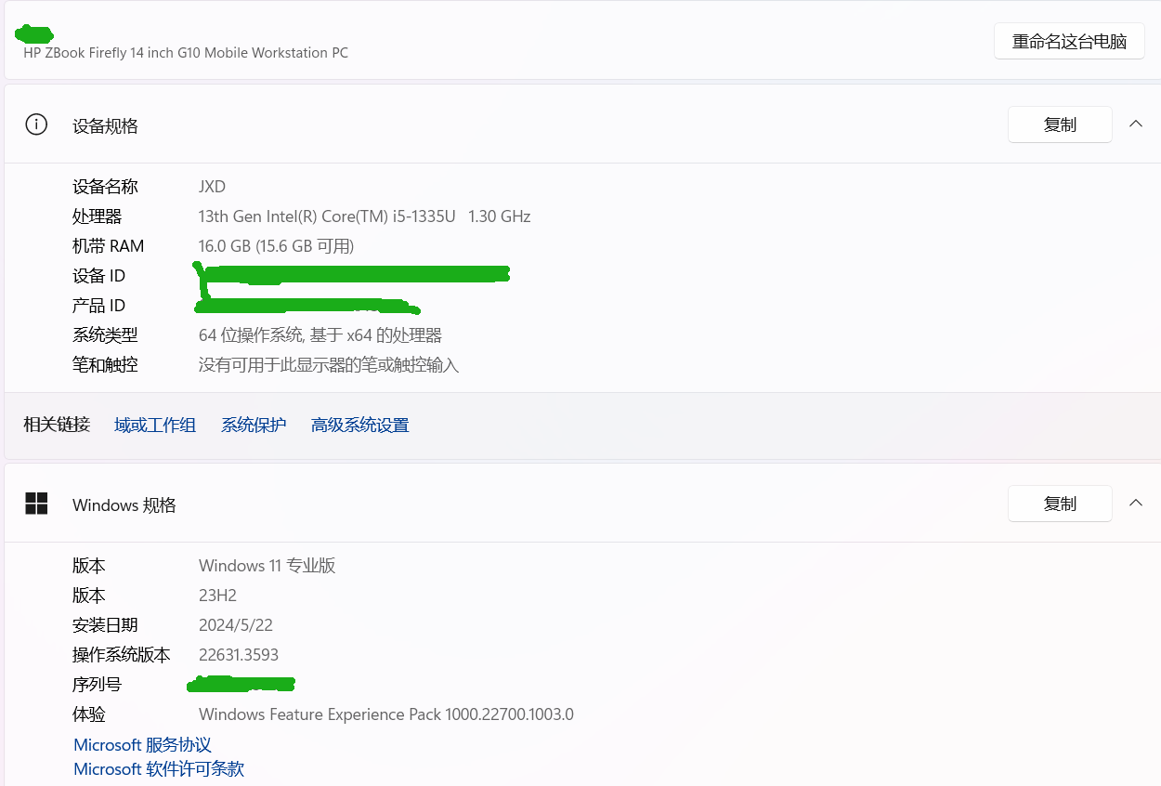Click the processor value i5-1335U 1.30 GHz

click(x=364, y=216)
